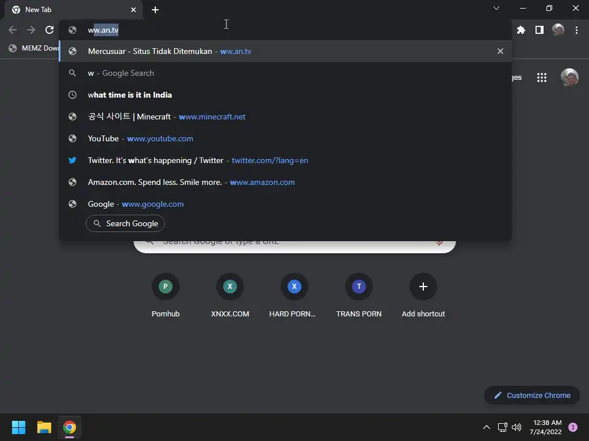
Task: Click the Search Google chip
Action: (x=125, y=223)
